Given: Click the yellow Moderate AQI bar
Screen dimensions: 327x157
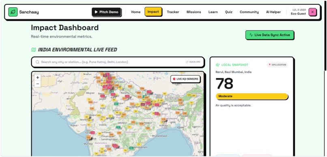Looking at the screenshot, I should point(252,96).
